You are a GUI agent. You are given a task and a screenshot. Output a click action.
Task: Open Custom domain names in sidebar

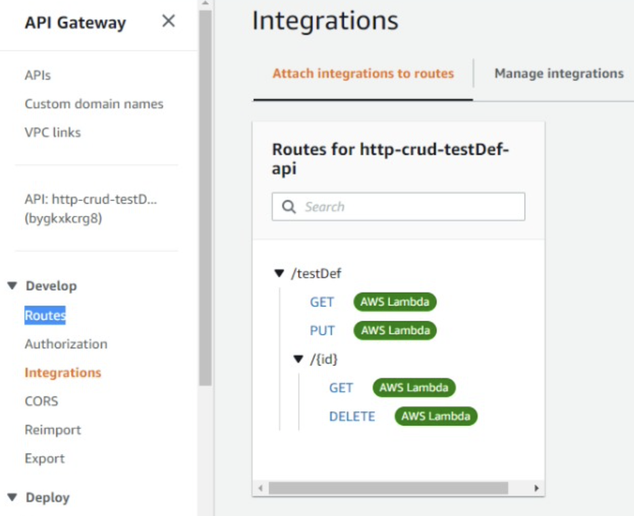pos(94,104)
